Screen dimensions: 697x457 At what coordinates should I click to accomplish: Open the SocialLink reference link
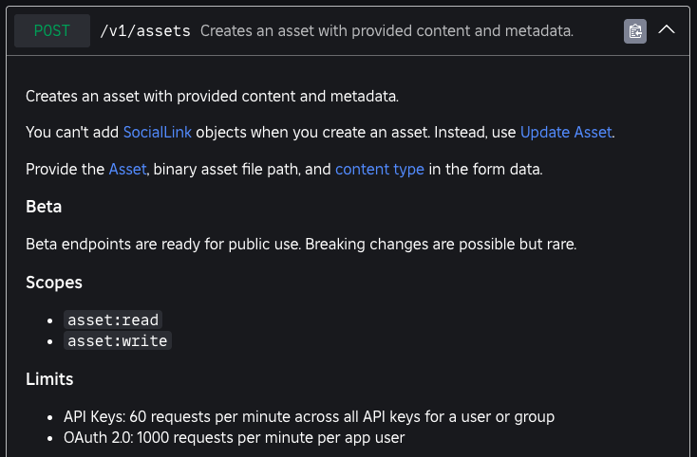coord(158,133)
